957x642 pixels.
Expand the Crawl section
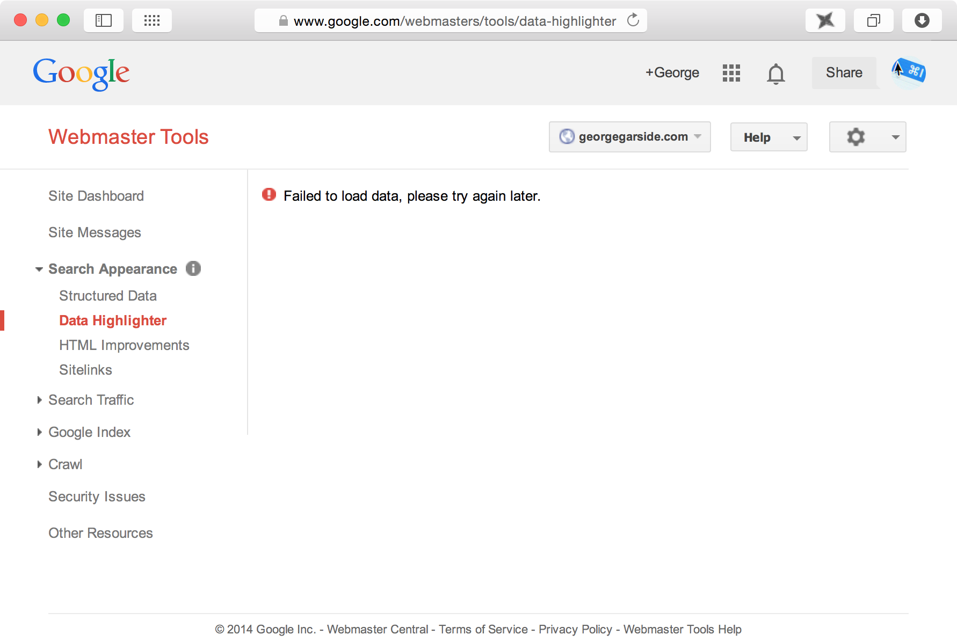click(x=39, y=464)
